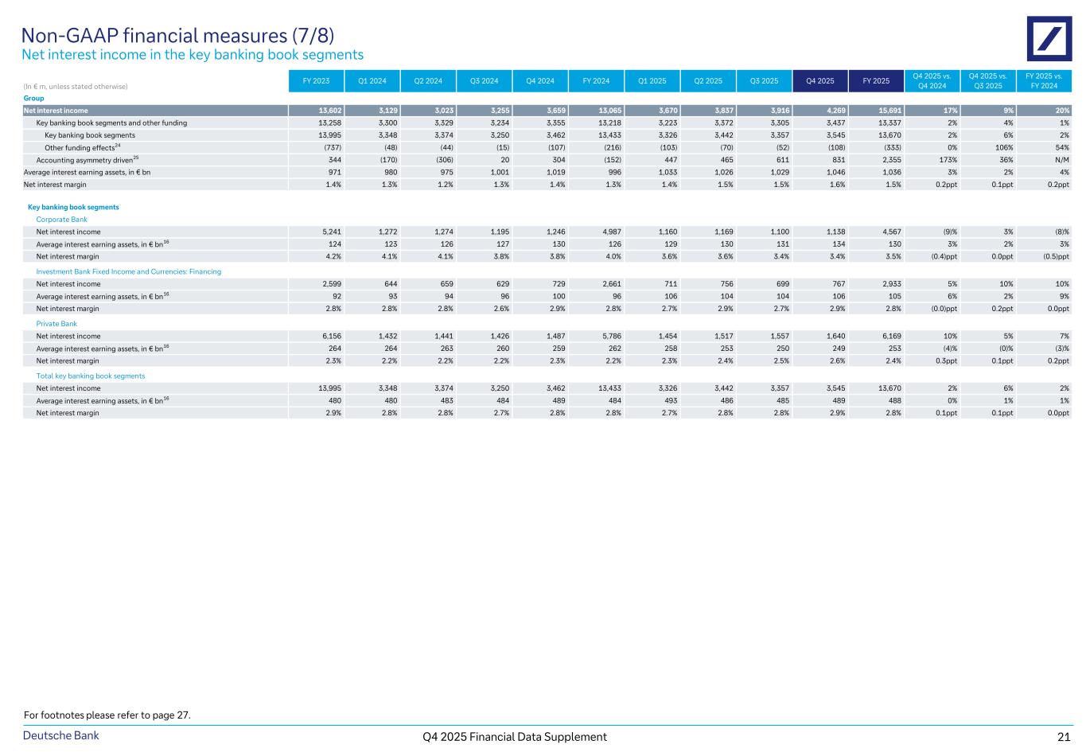The height and width of the screenshot is (752, 1086).
Task: Click the page number 21 in footer
Action: click(1064, 737)
